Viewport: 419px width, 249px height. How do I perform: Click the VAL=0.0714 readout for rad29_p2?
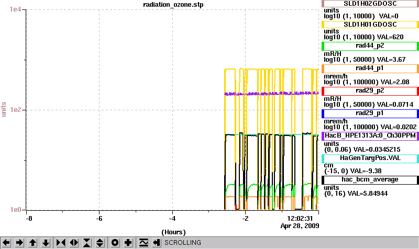click(395, 104)
